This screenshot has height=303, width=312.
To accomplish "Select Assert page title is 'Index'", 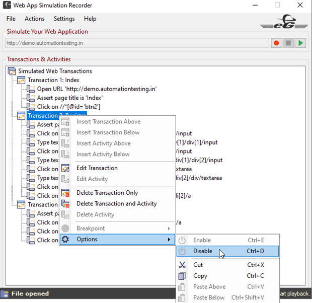I will click(70, 98).
